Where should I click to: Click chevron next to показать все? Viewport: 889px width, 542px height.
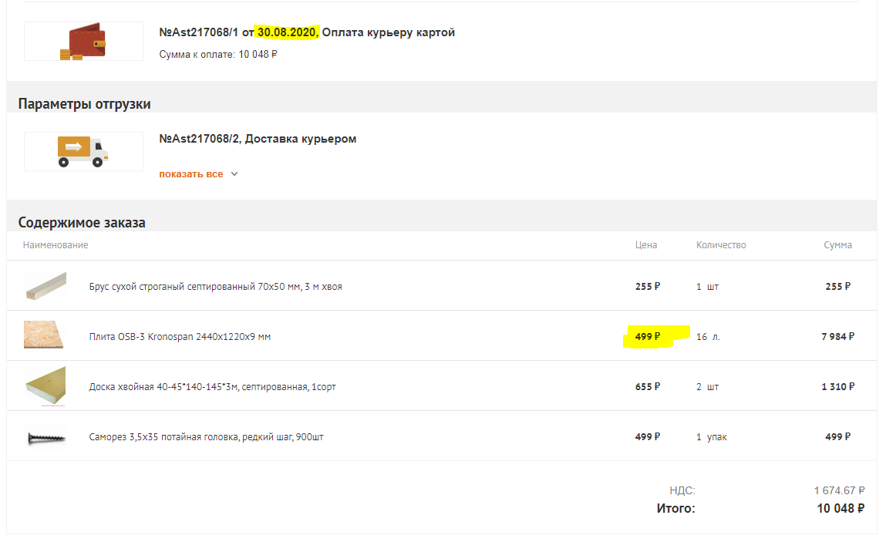pyautogui.click(x=234, y=174)
